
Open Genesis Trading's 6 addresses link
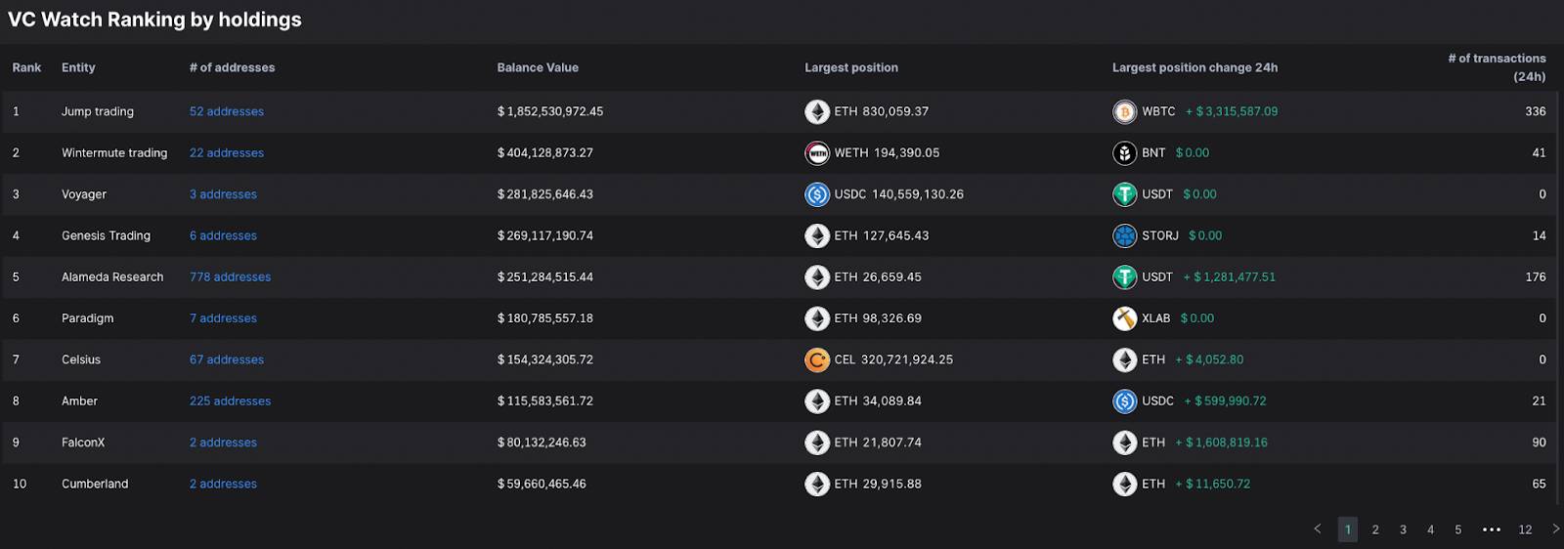pyautogui.click(x=223, y=235)
